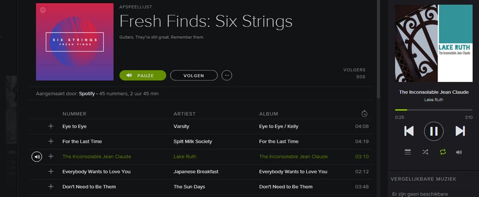Screen dimensions: 479x197
Task: Add Eye to Eye with plus icon
Action: point(50,126)
